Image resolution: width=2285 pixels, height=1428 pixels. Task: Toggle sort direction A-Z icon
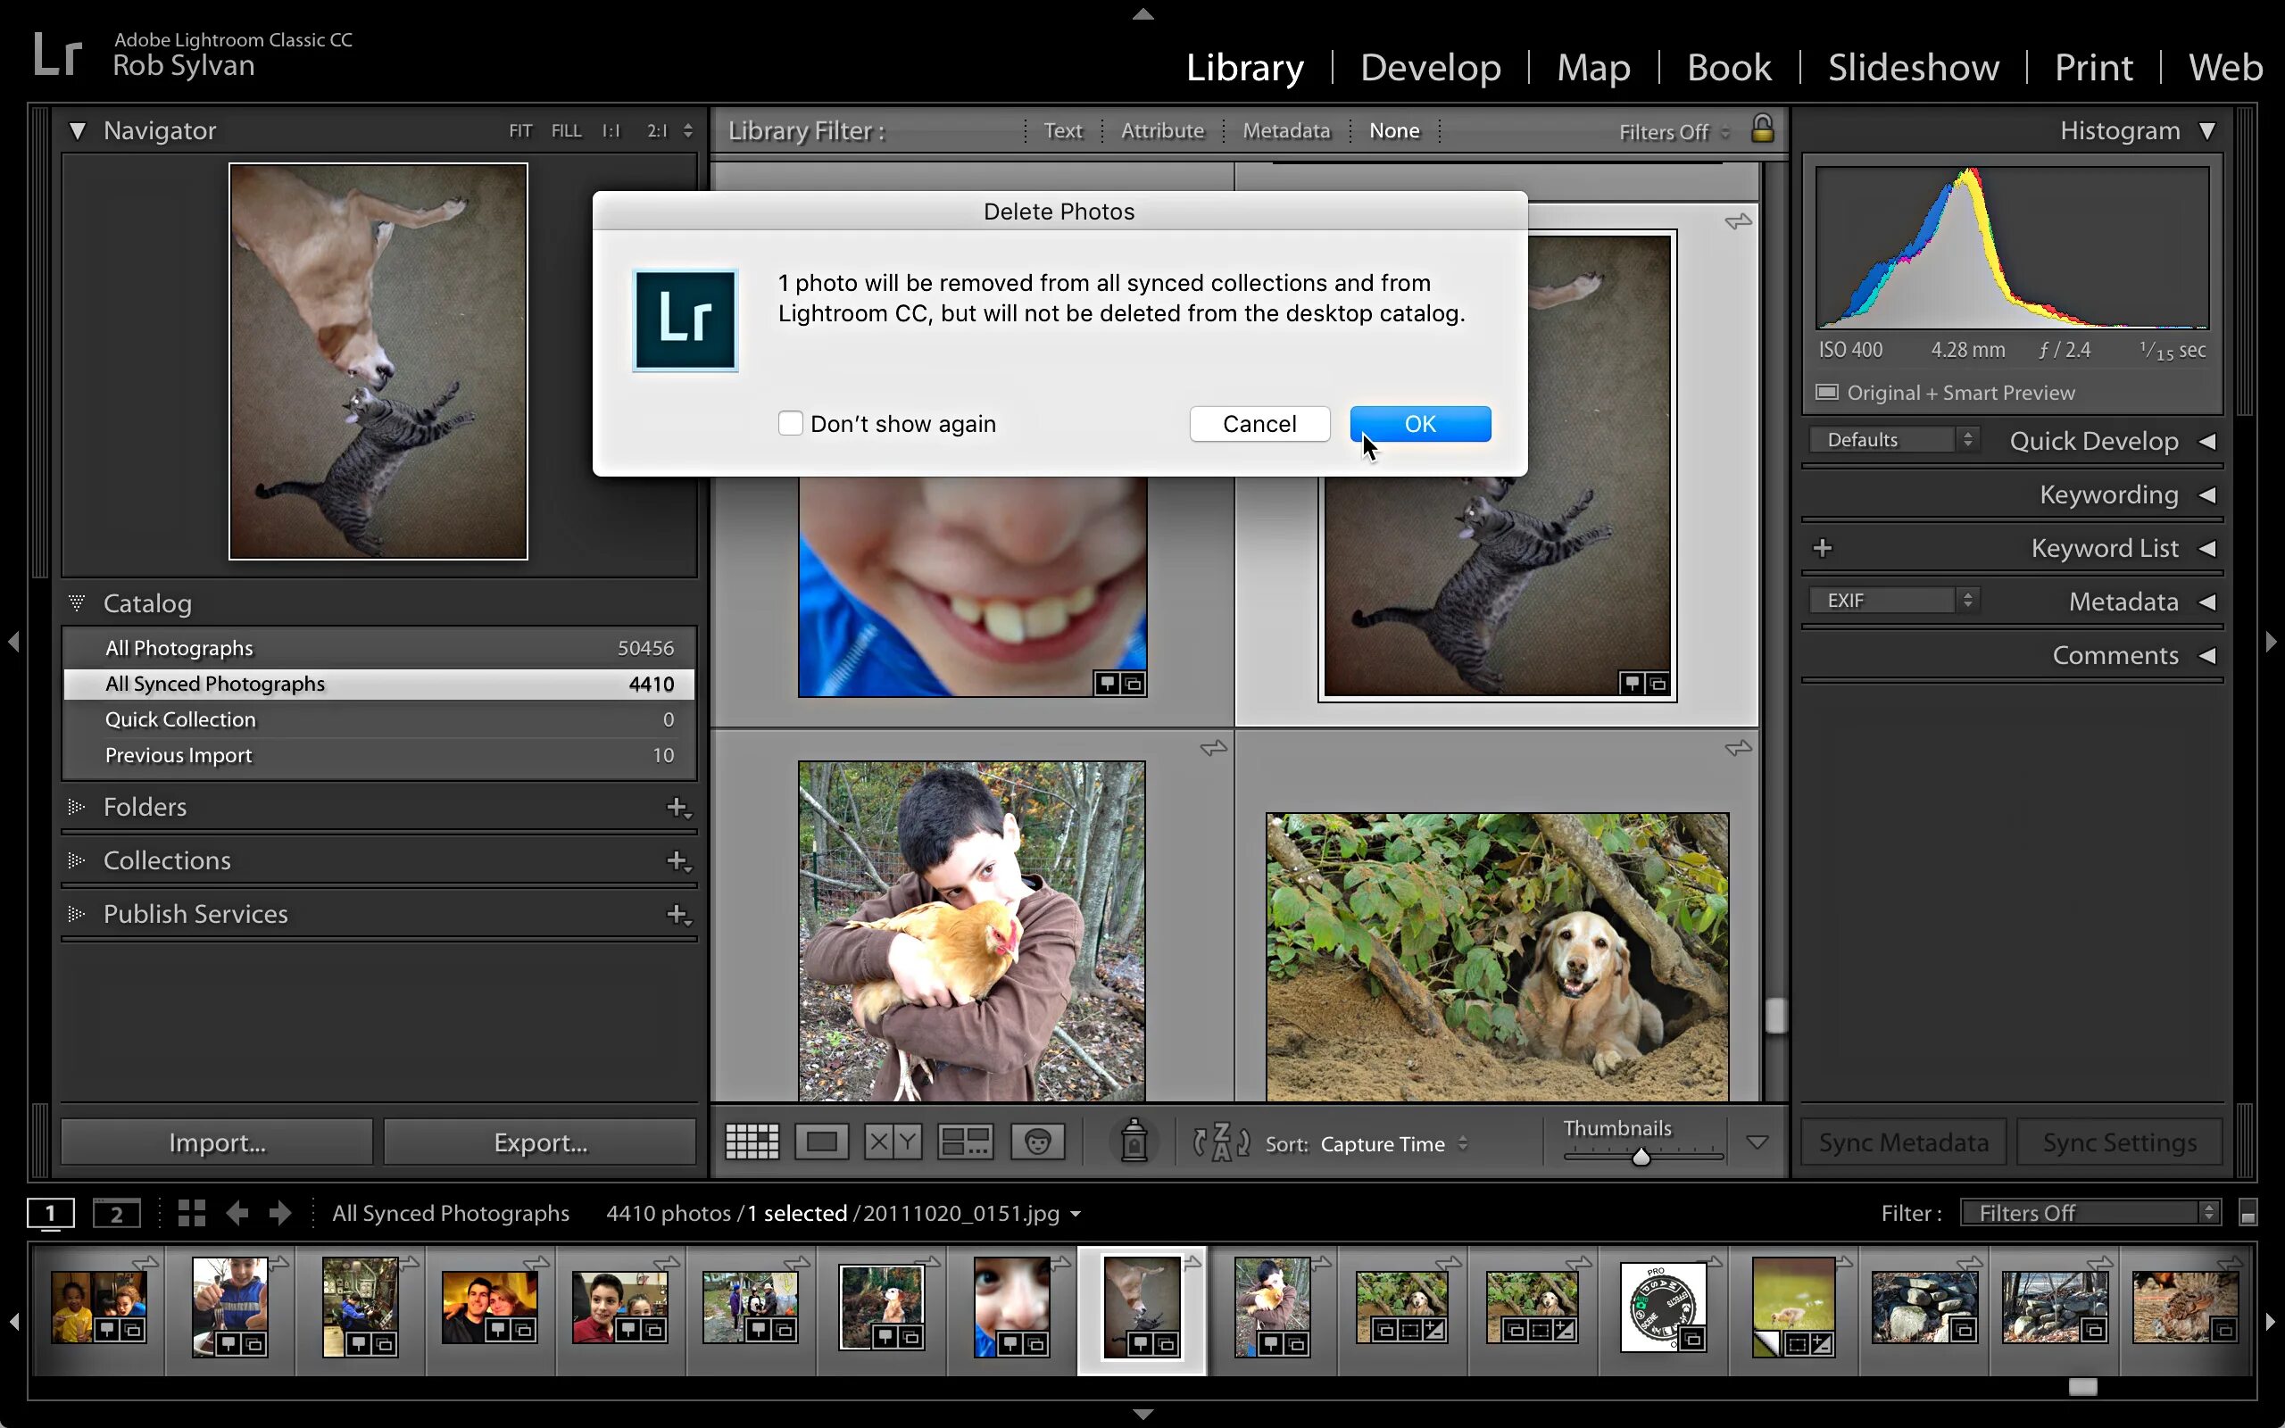[x=1221, y=1142]
